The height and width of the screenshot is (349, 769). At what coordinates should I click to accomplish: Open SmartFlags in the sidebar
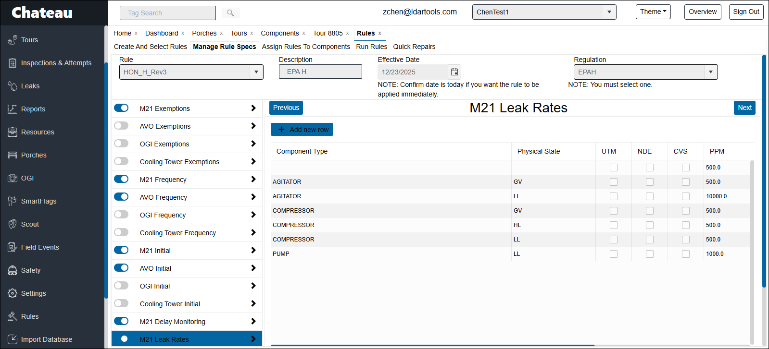click(38, 201)
